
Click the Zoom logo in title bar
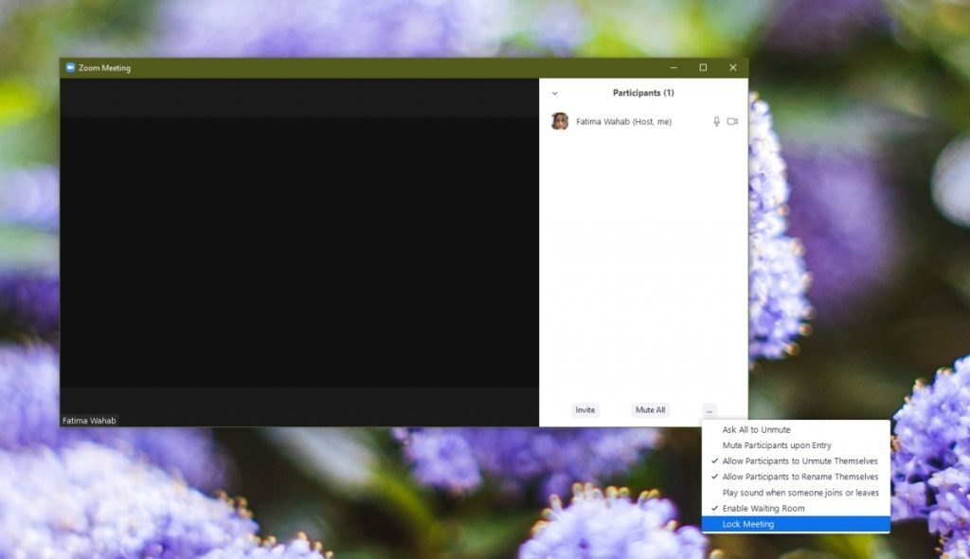click(x=70, y=67)
